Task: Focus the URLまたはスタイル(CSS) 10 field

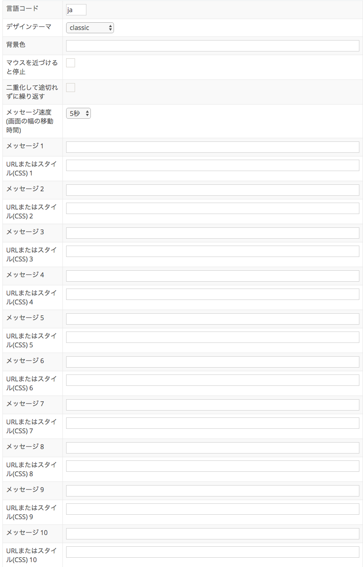Action: click(x=213, y=552)
